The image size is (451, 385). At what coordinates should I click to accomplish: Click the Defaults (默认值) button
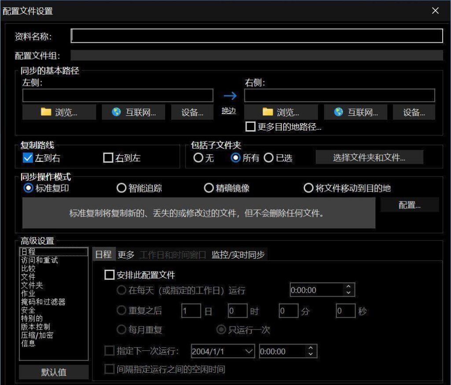[53, 372]
